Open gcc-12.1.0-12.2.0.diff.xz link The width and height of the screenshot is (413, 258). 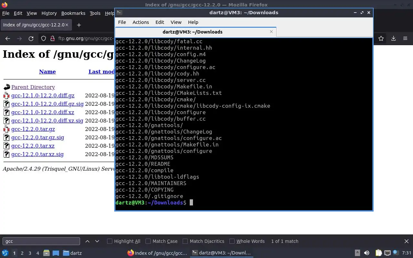click(x=43, y=112)
